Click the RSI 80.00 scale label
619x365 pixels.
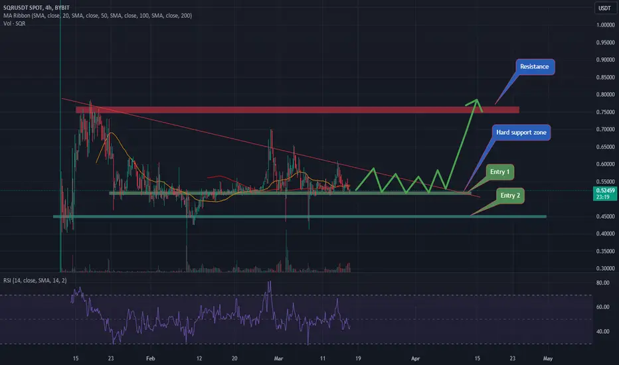click(x=603, y=283)
